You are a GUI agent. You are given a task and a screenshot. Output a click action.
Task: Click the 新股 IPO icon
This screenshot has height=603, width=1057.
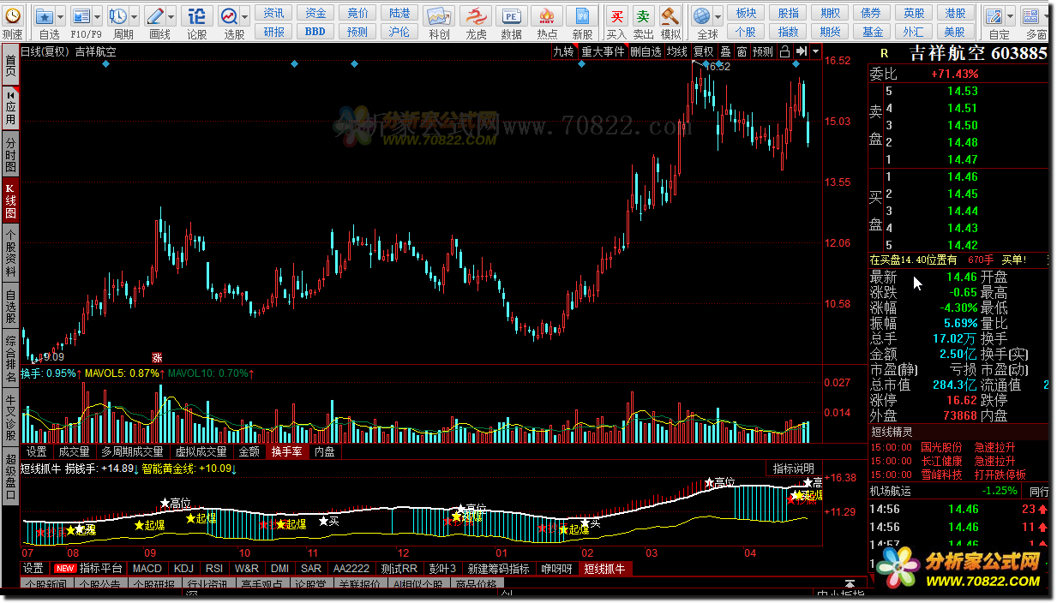(583, 15)
